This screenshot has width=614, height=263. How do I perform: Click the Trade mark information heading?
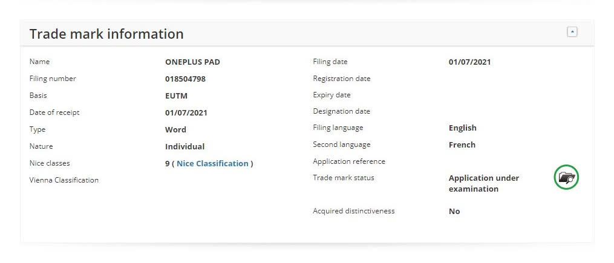tap(106, 34)
